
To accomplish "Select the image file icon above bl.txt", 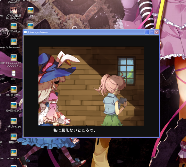I will point(13,58).
